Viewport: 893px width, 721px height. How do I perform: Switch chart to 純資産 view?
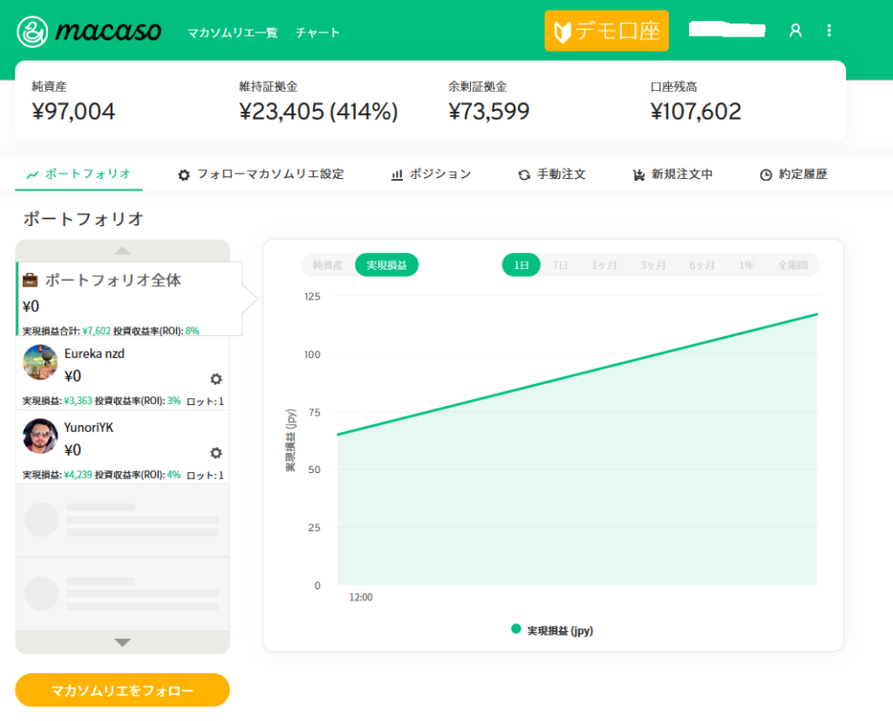(328, 265)
